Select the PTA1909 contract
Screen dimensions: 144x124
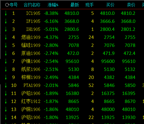click(x=32, y=85)
